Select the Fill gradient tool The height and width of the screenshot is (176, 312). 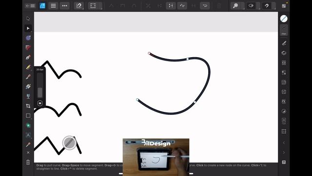coord(28,87)
